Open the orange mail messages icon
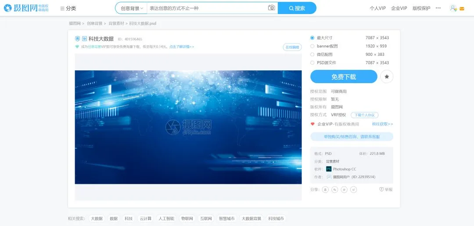This screenshot has width=474, height=226. coord(462,9)
